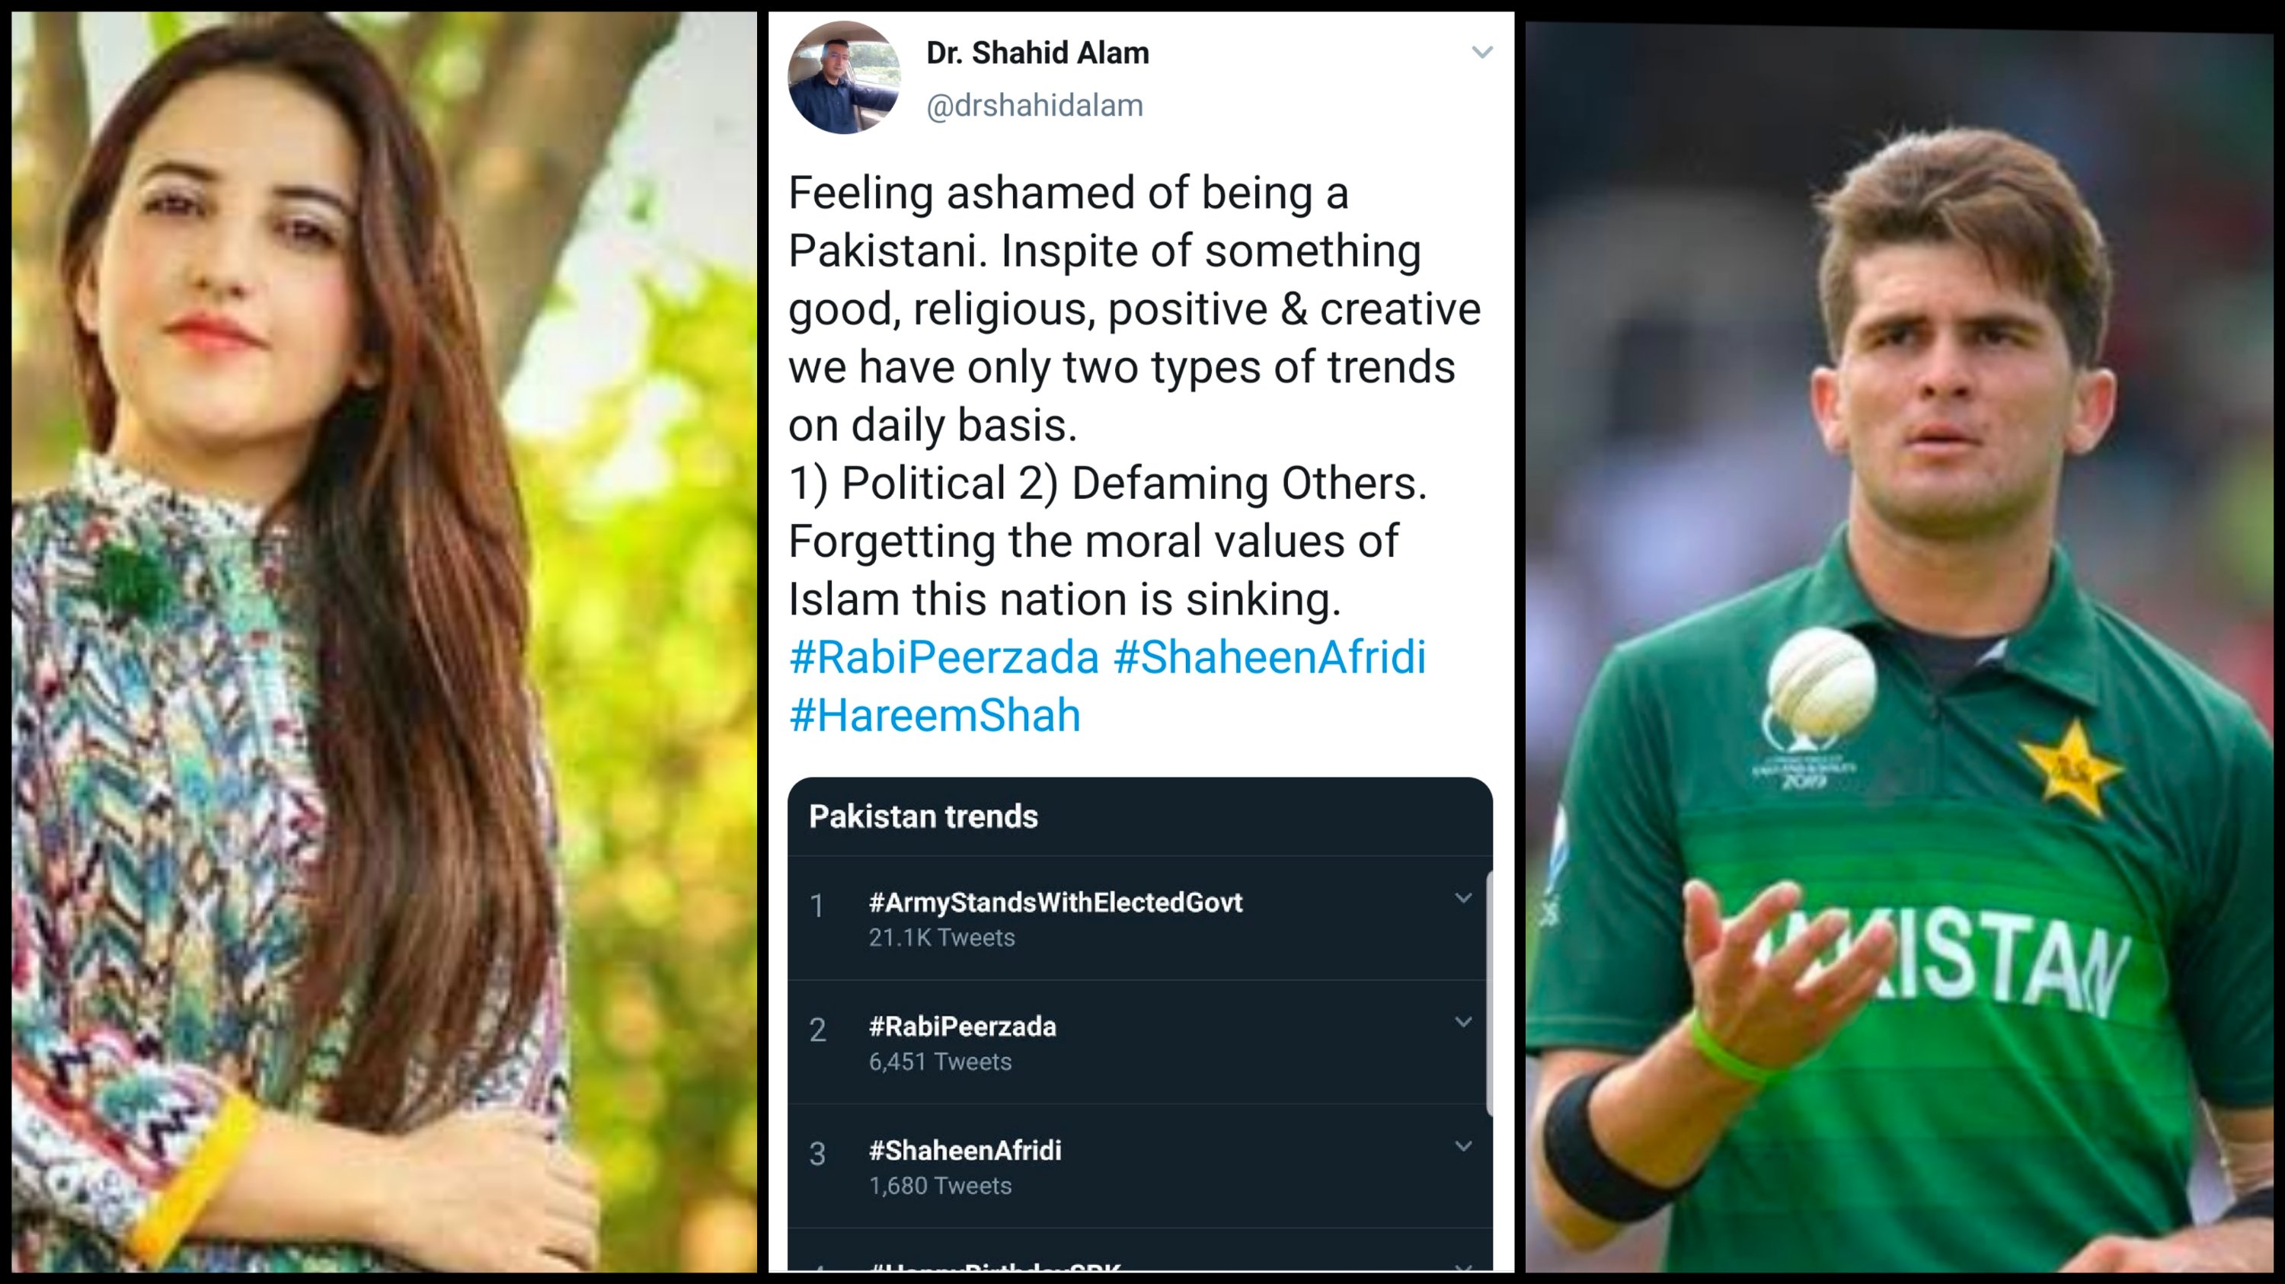2285x1284 pixels.
Task: Click the Pakistan trends header
Action: coord(922,816)
